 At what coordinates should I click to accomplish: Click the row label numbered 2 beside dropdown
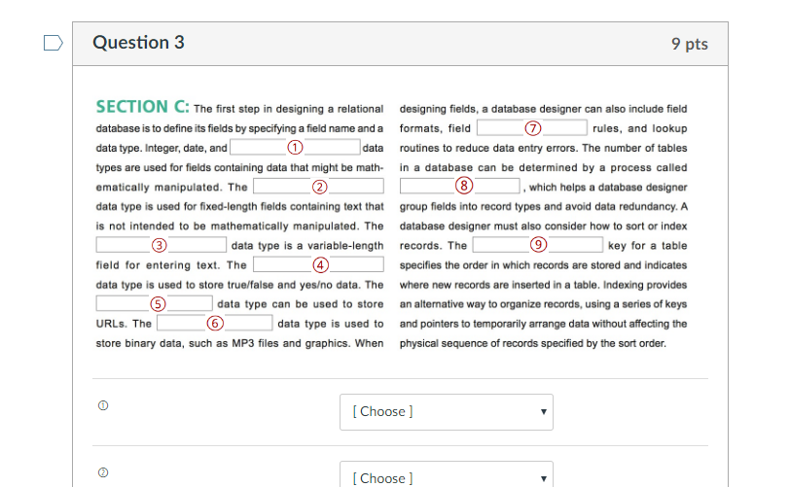tap(103, 472)
